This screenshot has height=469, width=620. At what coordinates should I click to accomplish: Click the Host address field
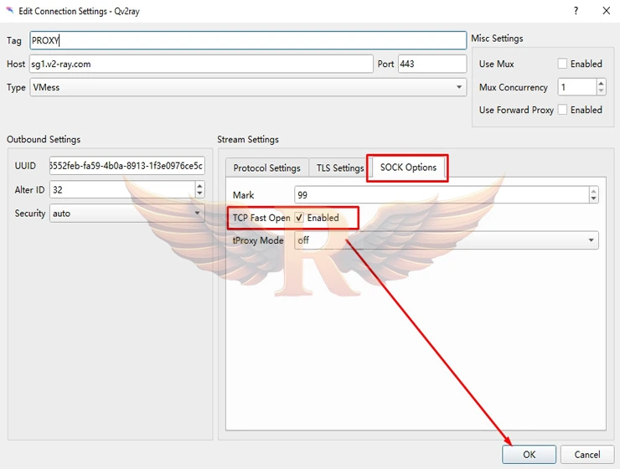[201, 64]
